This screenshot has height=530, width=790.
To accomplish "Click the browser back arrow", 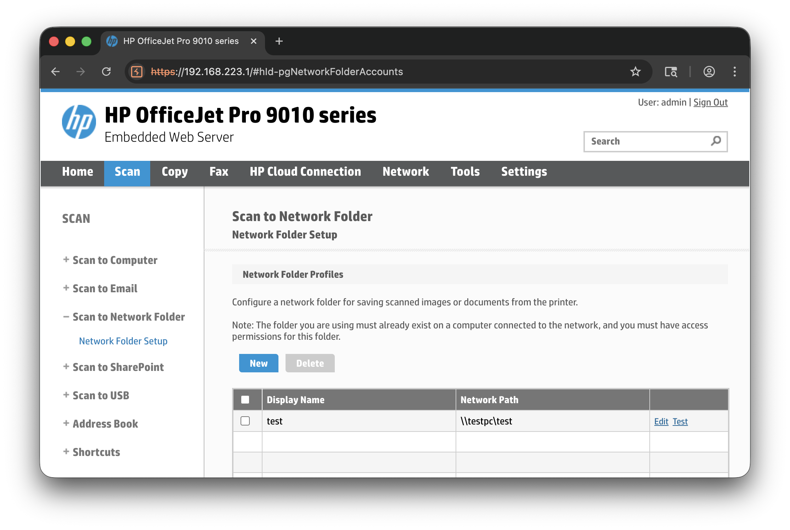I will [56, 72].
